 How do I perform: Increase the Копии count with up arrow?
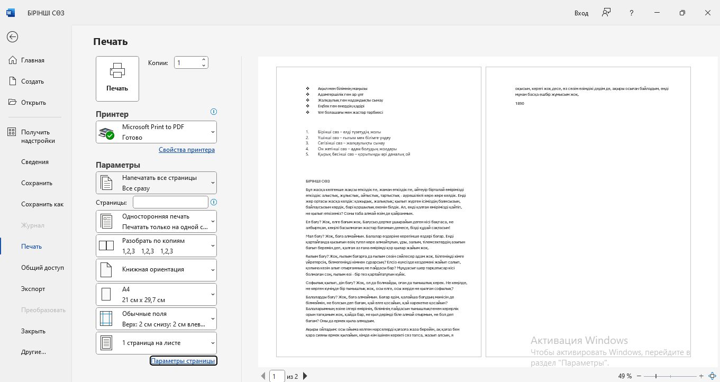coord(204,60)
